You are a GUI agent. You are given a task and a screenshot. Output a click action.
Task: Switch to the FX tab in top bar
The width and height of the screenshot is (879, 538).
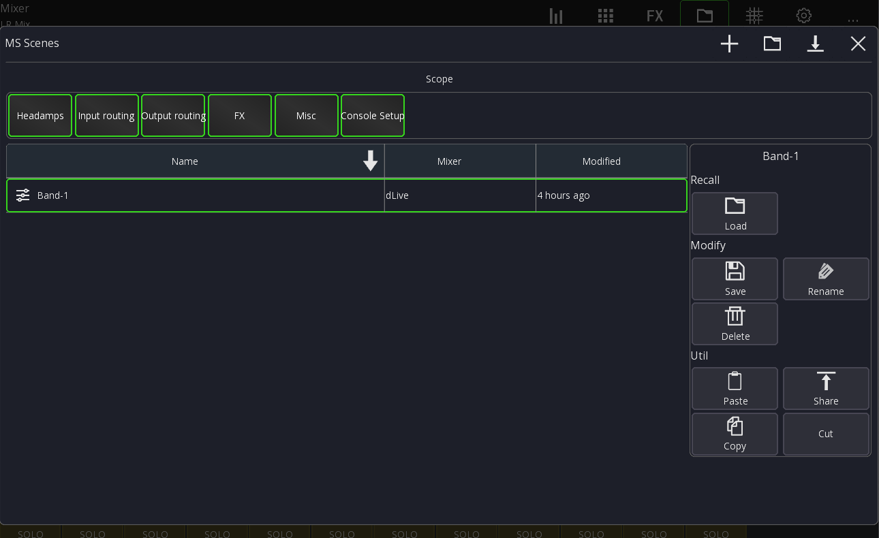tap(655, 16)
